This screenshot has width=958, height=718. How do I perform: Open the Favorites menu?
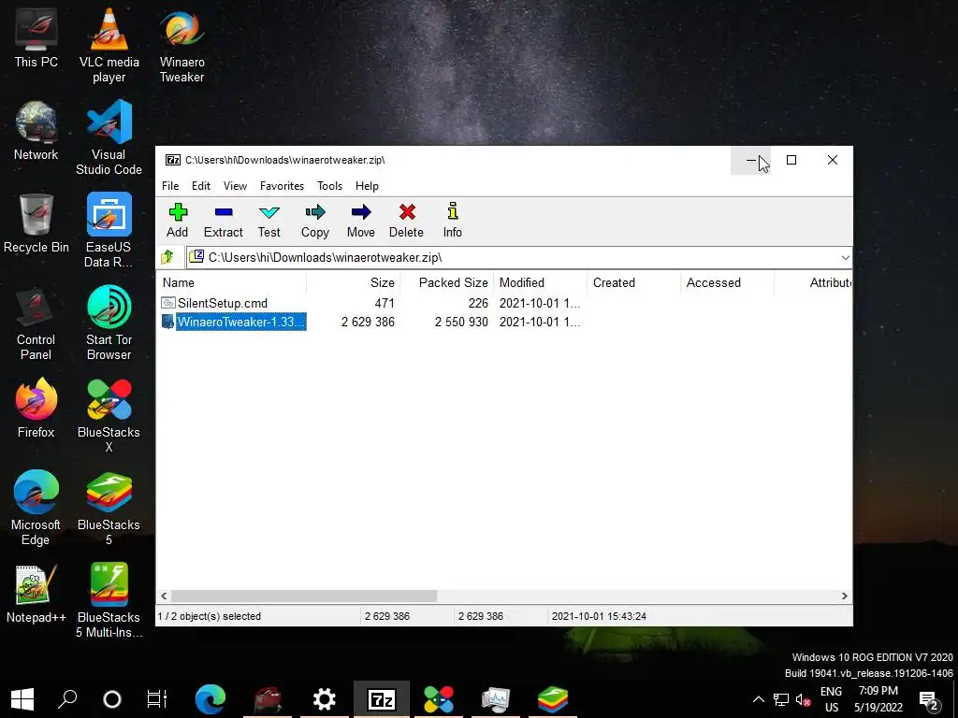coord(282,186)
